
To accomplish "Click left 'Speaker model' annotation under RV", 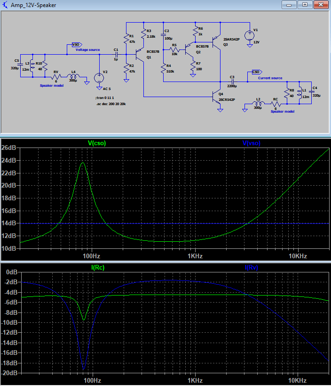I will click(x=52, y=86).
